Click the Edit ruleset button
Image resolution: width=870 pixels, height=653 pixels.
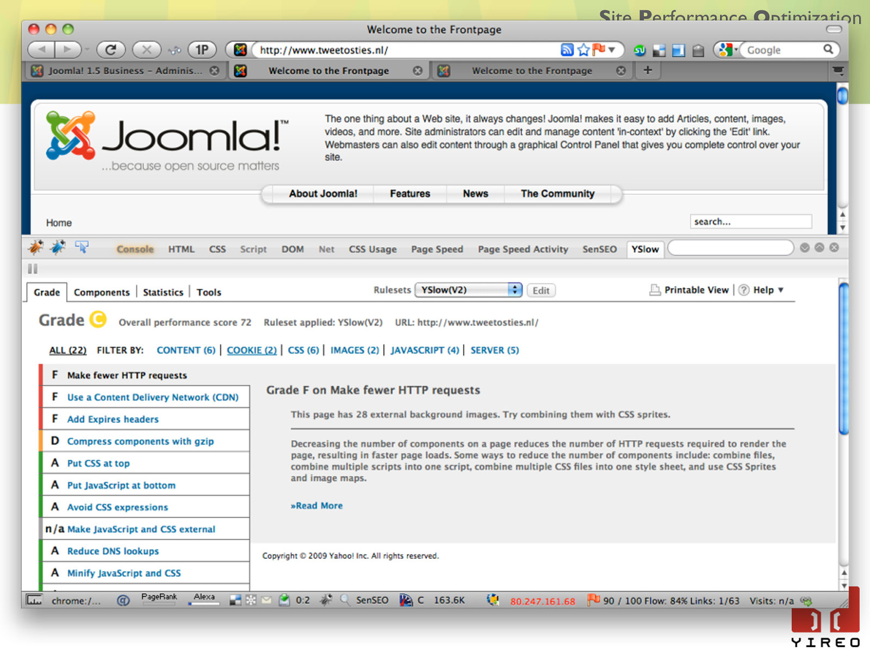pyautogui.click(x=541, y=291)
